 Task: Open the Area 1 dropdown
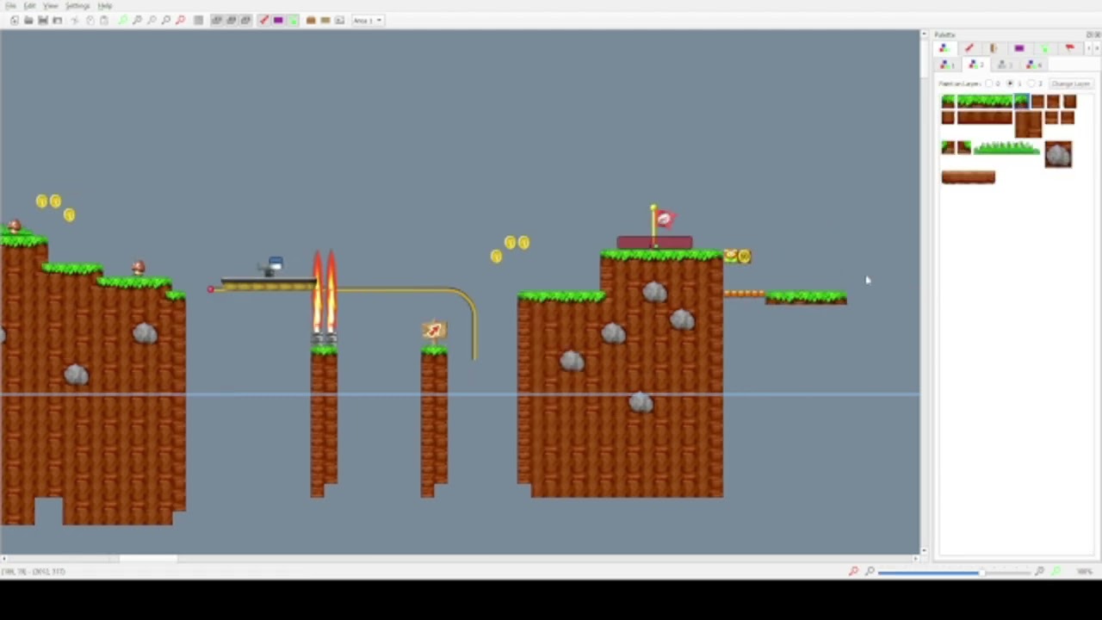pyautogui.click(x=367, y=20)
